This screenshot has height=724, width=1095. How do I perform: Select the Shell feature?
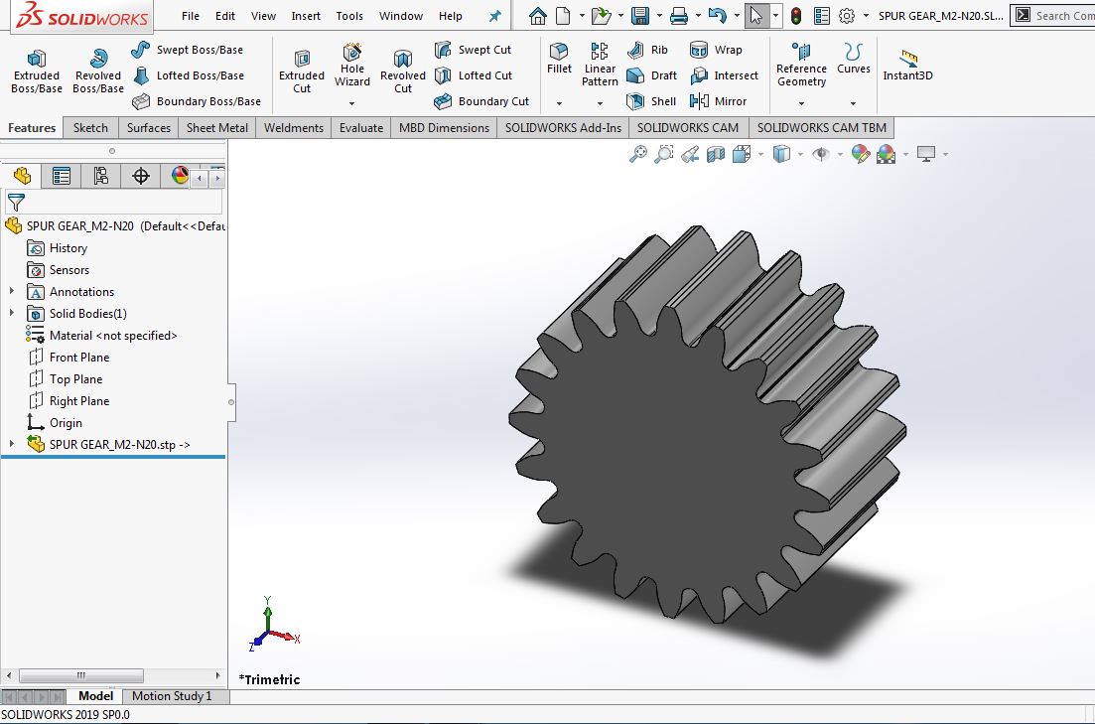tap(651, 101)
